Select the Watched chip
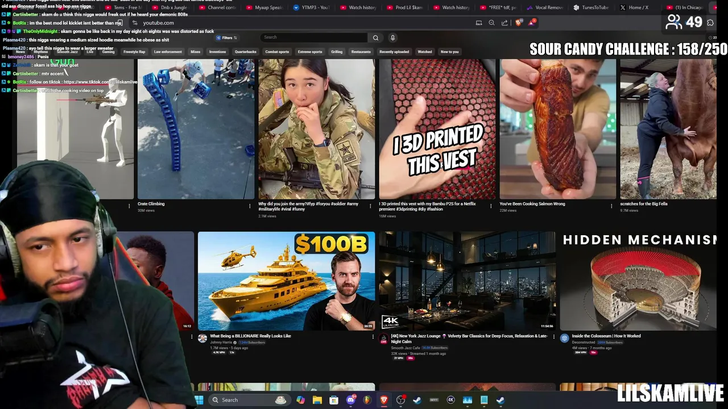 tap(425, 52)
